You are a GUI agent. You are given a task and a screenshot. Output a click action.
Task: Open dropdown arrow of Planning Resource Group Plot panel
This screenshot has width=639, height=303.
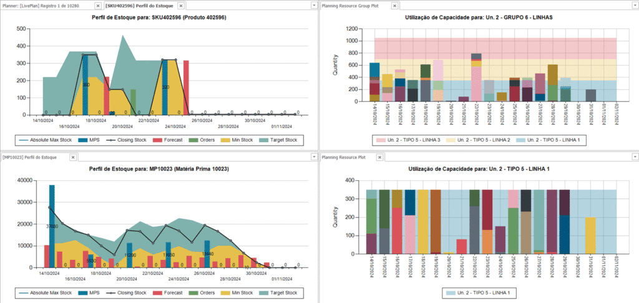pyautogui.click(x=633, y=6)
